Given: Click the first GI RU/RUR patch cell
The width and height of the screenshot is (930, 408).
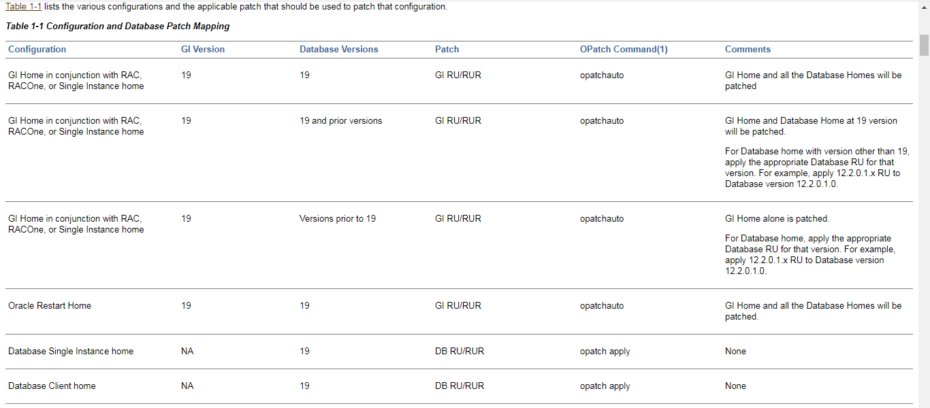Looking at the screenshot, I should (x=458, y=75).
